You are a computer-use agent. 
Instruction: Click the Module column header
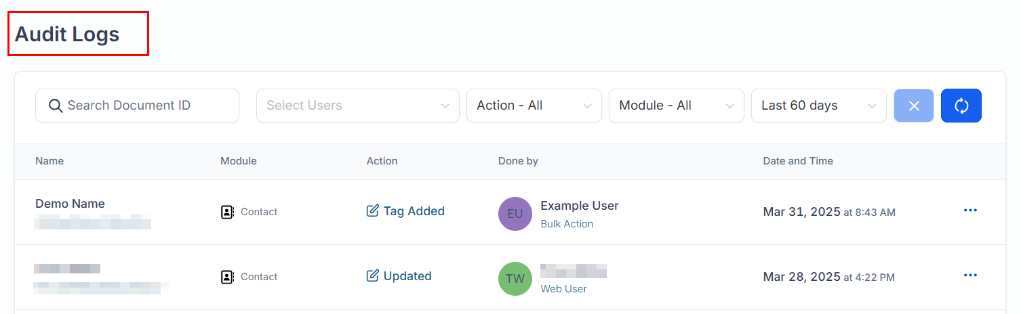239,161
